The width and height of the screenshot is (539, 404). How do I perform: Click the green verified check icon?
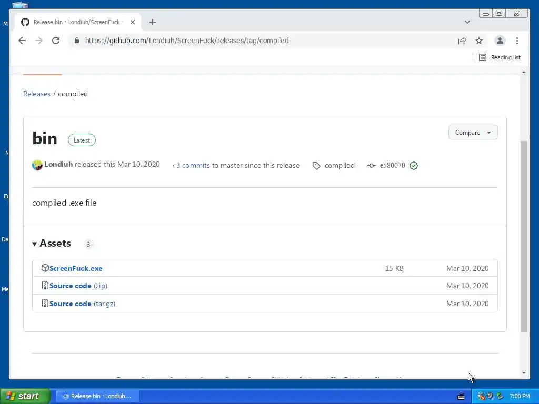point(414,166)
